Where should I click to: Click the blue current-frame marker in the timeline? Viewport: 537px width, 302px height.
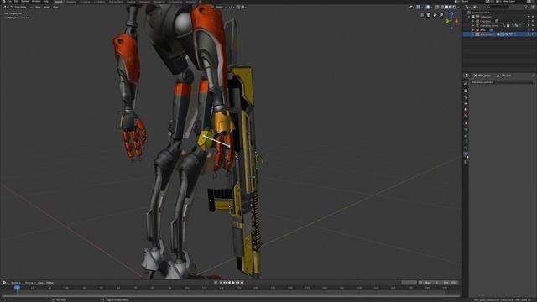click(17, 288)
